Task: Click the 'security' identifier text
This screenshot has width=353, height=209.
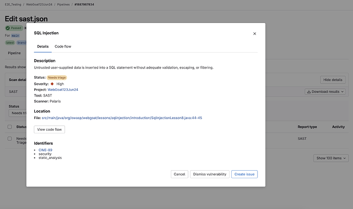Action: [x=45, y=154]
